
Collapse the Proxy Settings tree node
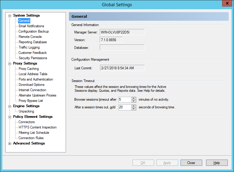pyautogui.click(x=10, y=63)
